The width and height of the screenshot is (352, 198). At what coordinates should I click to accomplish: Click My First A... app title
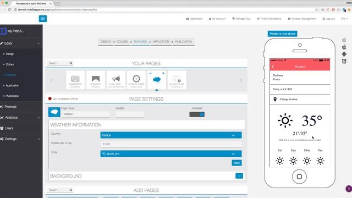click(16, 31)
